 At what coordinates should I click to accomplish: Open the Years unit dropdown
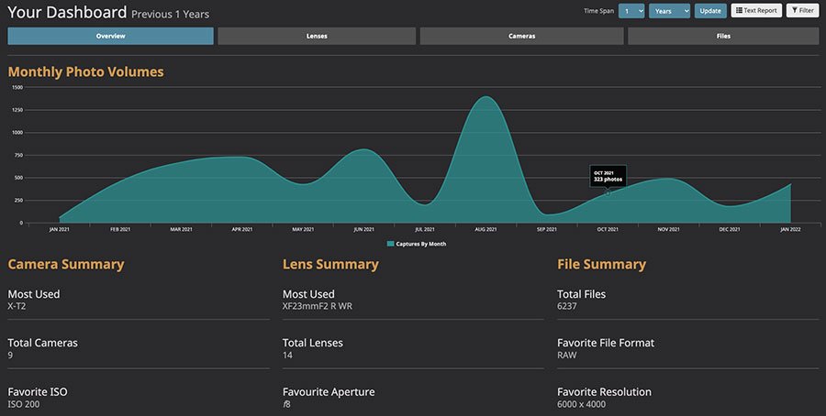(669, 11)
